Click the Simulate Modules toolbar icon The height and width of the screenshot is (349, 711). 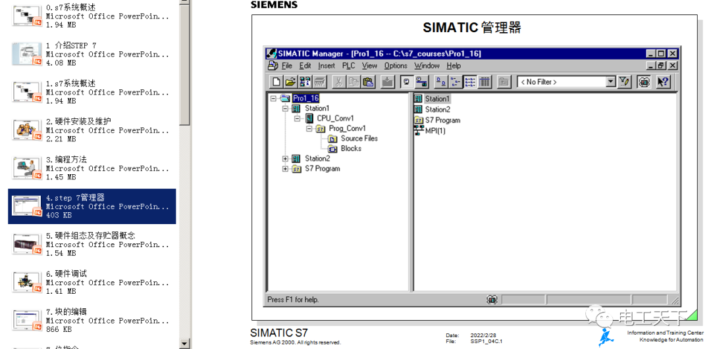click(644, 82)
